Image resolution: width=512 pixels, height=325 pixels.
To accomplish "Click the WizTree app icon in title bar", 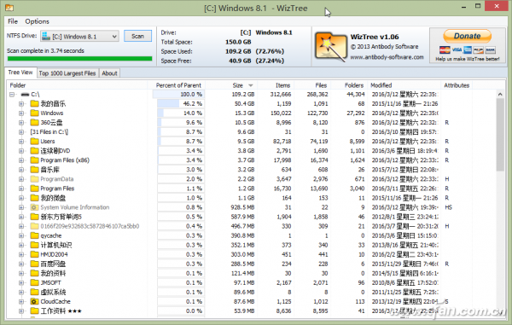I will pos(9,8).
